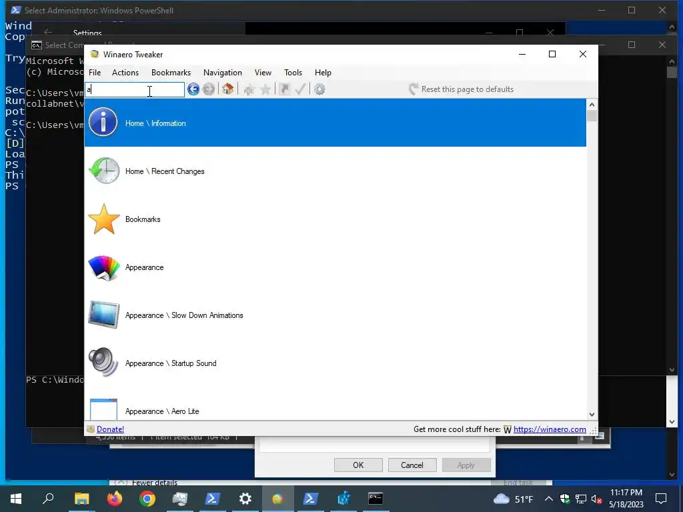The width and height of the screenshot is (683, 512).
Task: Click the Back navigation arrow icon
Action: (x=193, y=89)
